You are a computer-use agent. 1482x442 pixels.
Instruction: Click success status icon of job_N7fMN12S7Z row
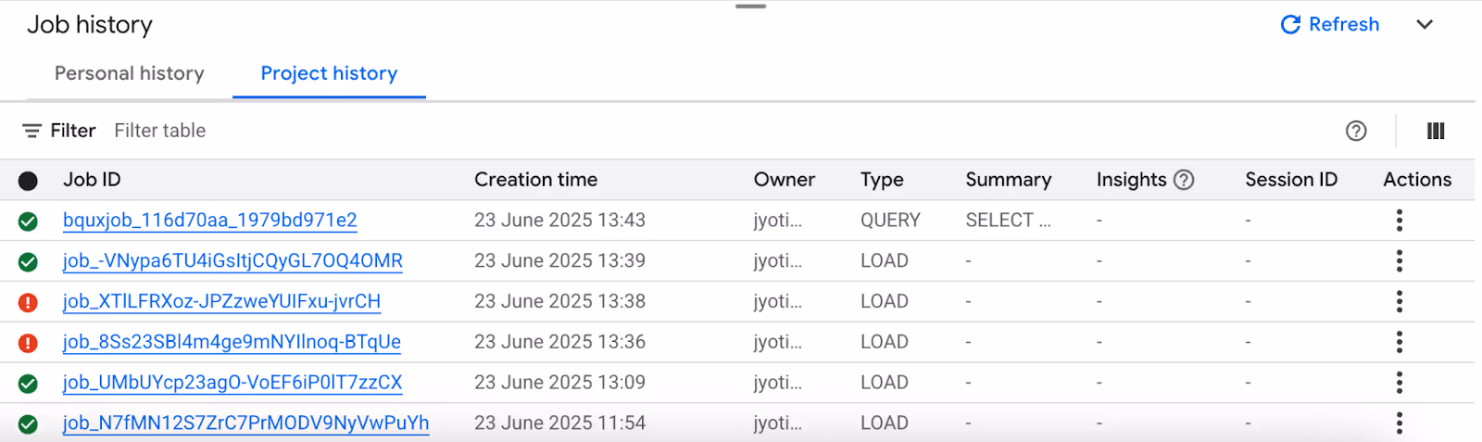28,424
